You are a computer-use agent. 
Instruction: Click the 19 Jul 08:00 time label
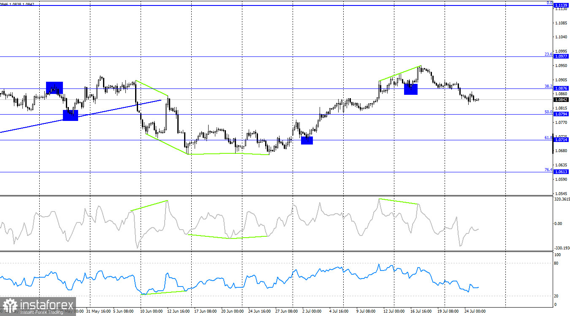(x=447, y=312)
